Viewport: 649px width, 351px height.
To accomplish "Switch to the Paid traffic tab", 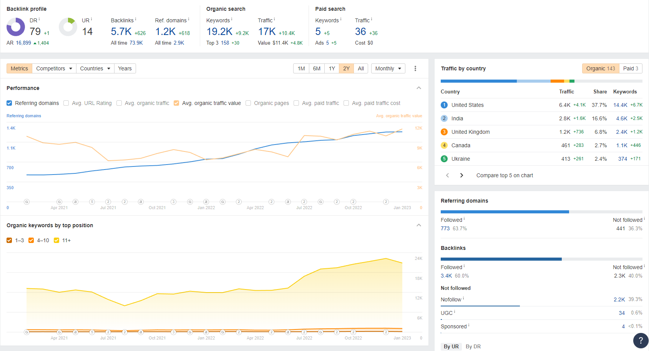I will (x=630, y=68).
